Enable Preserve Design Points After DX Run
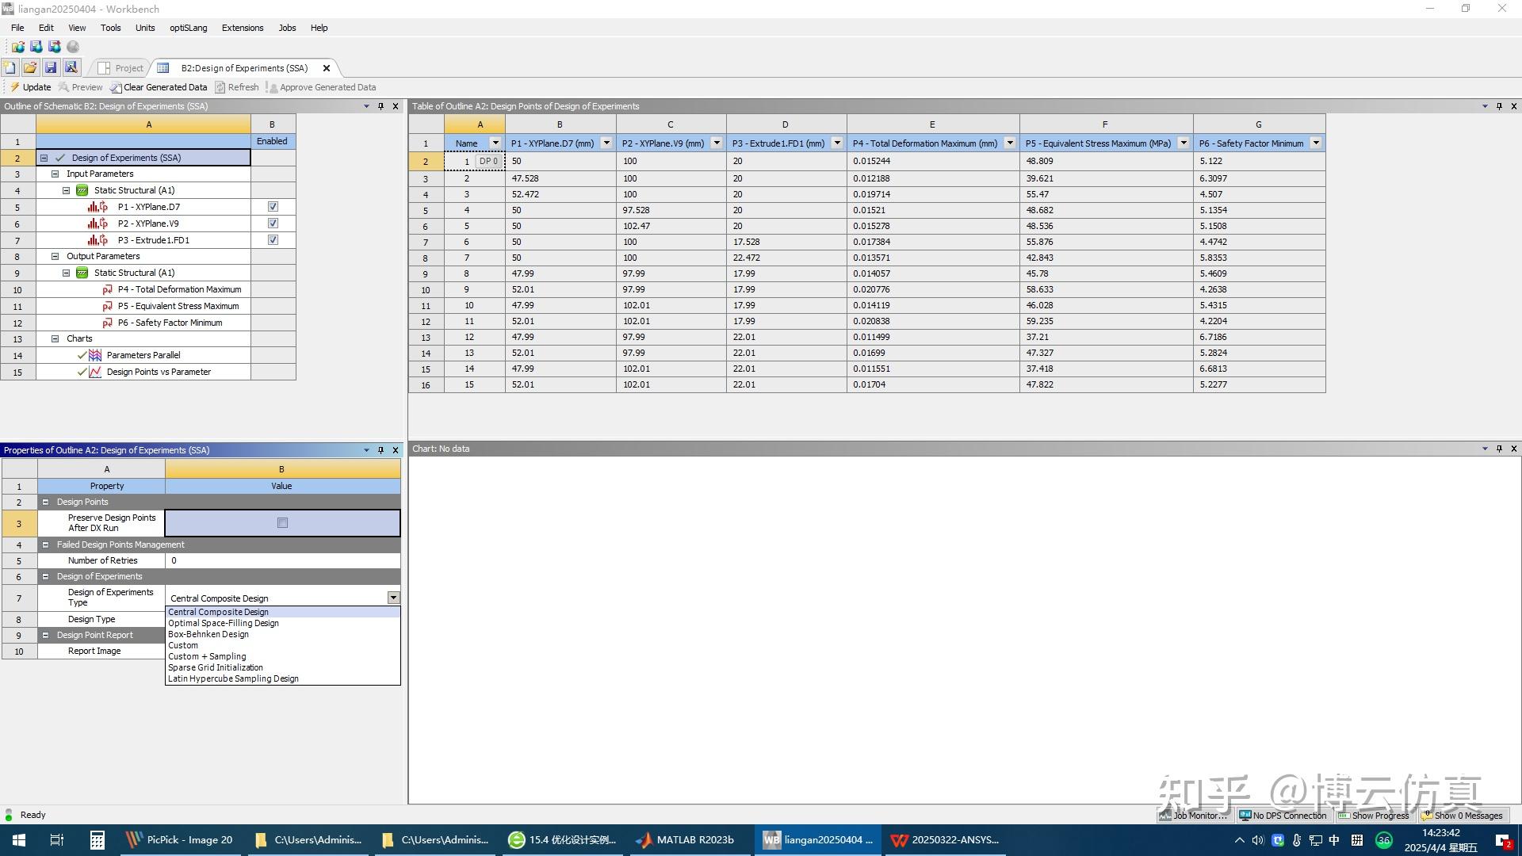 click(x=282, y=522)
